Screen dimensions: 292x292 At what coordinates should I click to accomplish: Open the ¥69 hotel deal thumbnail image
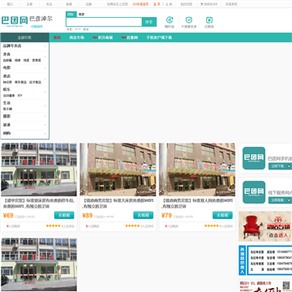pos(39,170)
